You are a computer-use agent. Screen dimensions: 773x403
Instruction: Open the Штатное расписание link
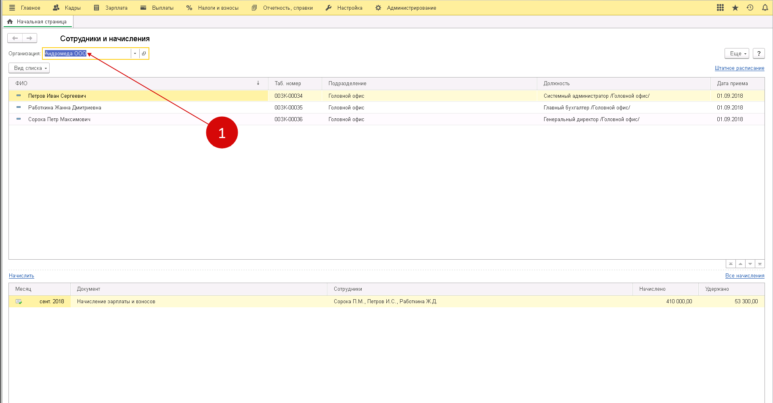739,68
